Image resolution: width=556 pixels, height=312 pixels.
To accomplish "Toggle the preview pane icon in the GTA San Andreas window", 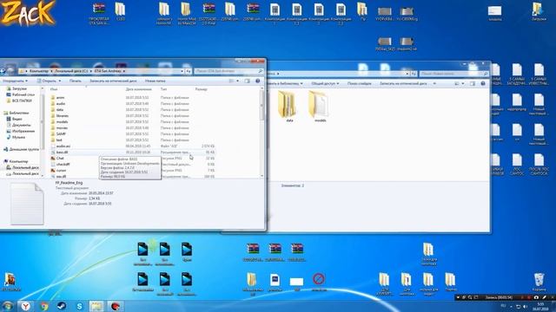I will click(x=247, y=81).
